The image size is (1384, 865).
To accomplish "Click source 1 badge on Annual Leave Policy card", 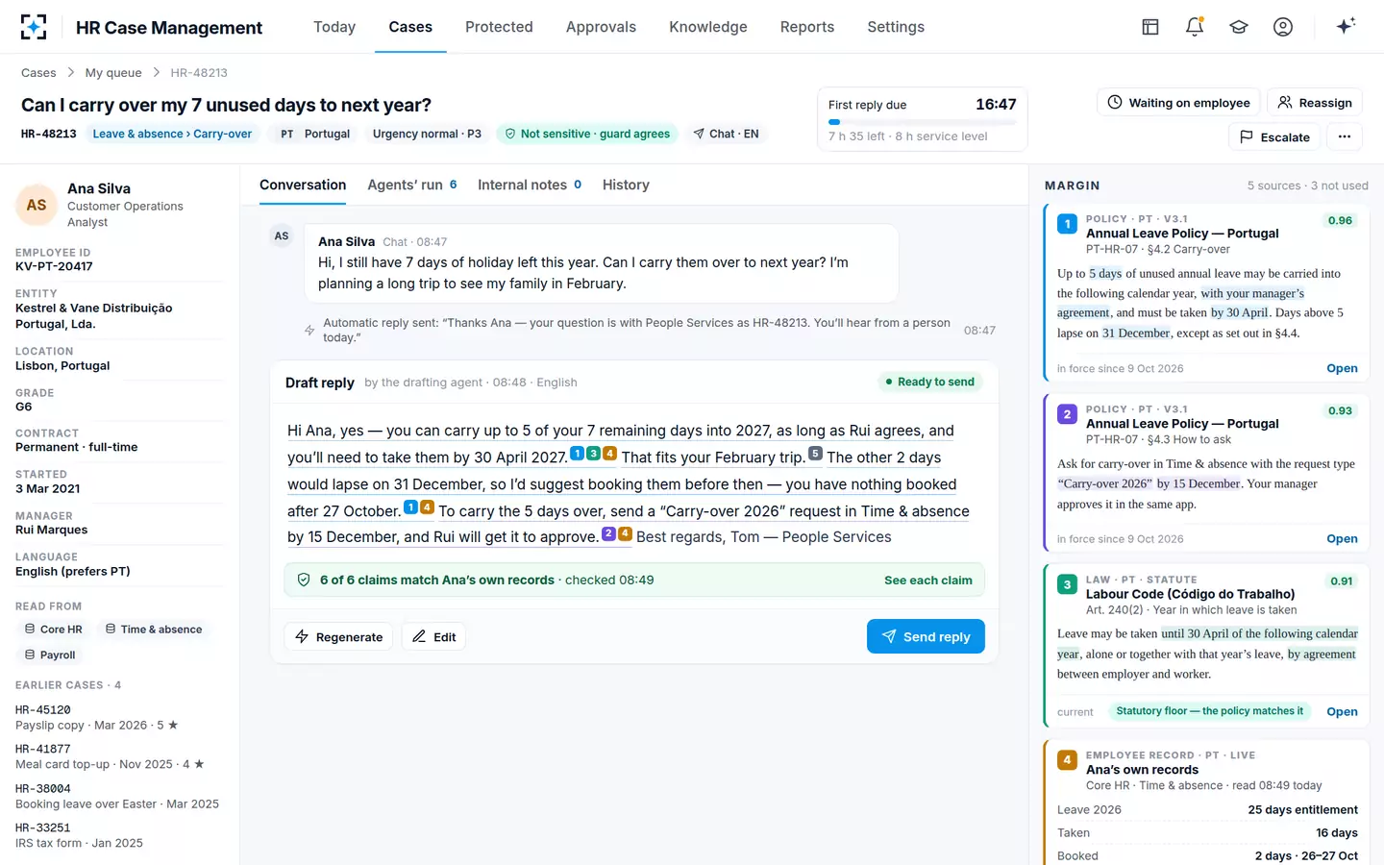I will click(1067, 224).
